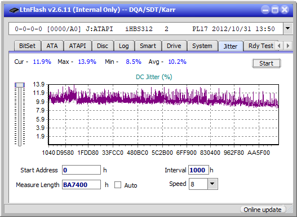
Task: Maximize the LtnFlash window
Action: point(275,10)
